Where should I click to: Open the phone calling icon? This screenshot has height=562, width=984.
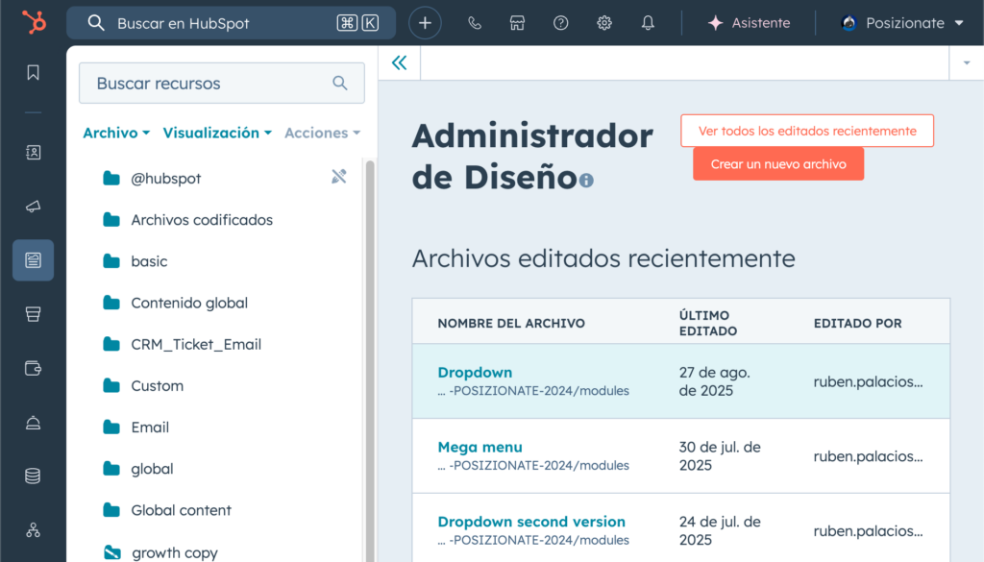coord(475,23)
